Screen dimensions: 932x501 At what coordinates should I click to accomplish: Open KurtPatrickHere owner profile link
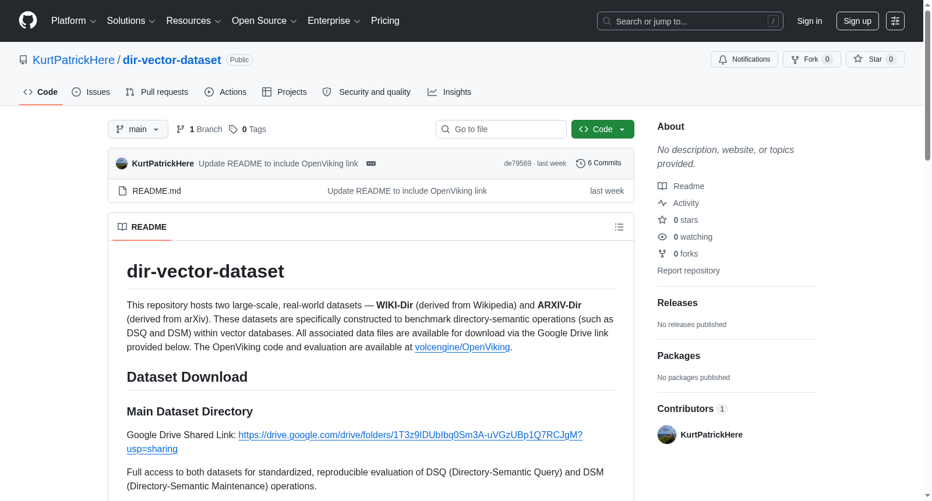(x=73, y=60)
